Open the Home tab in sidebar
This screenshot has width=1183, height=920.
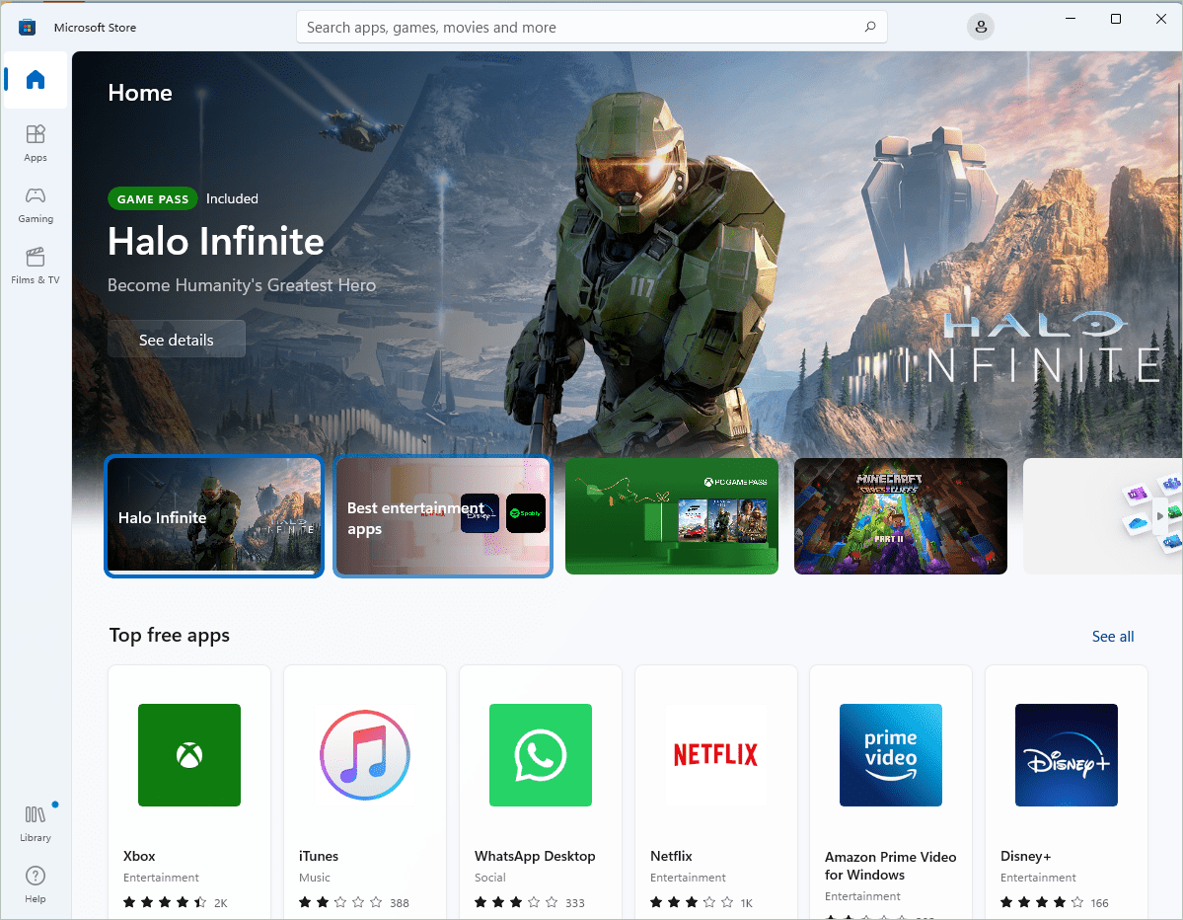coord(36,80)
